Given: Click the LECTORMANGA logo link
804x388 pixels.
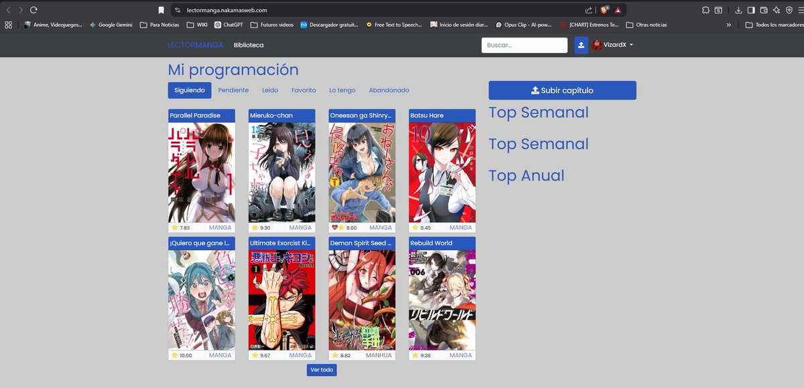Looking at the screenshot, I should coord(196,45).
